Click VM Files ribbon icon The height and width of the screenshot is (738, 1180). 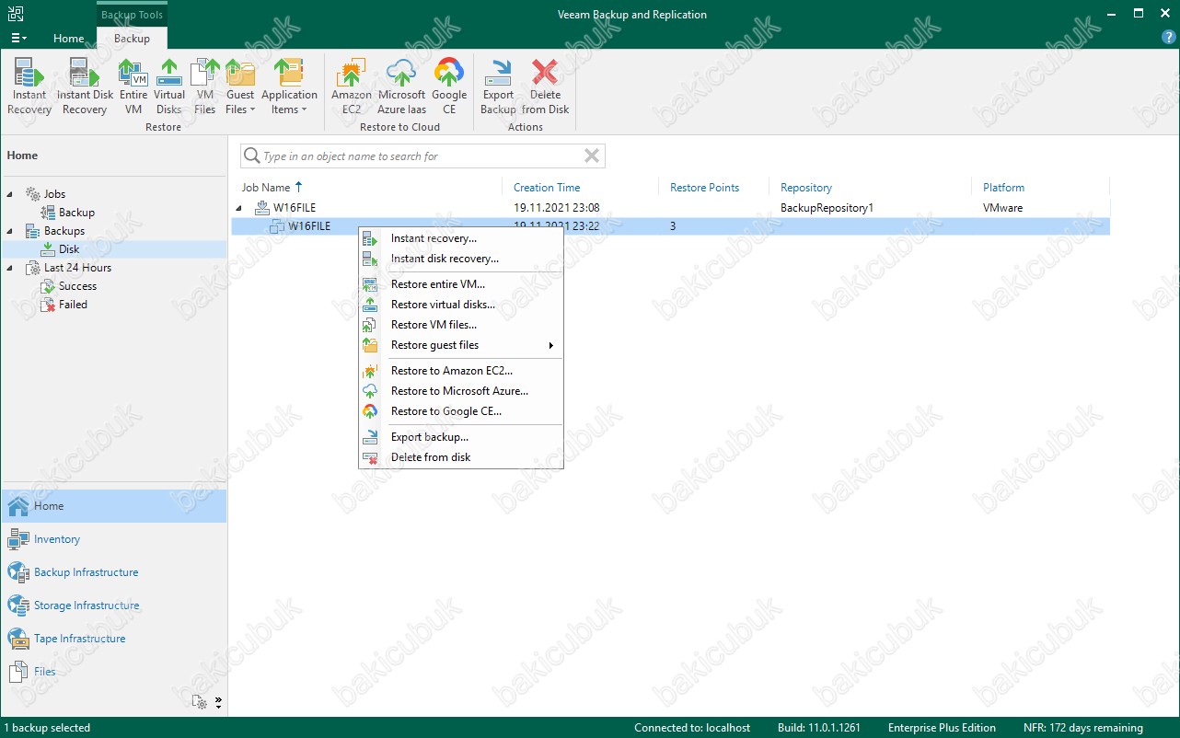[204, 87]
